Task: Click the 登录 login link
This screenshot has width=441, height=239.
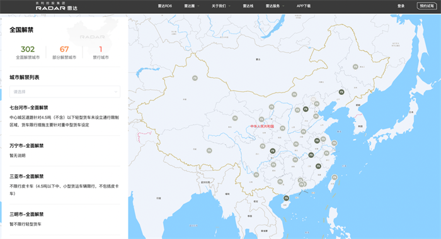Action: point(401,6)
